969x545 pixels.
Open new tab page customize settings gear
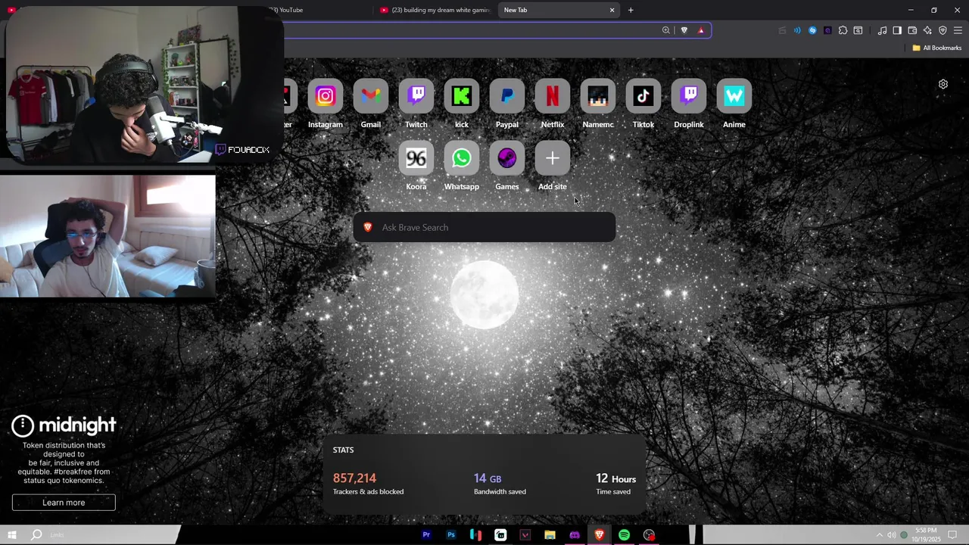pos(943,84)
